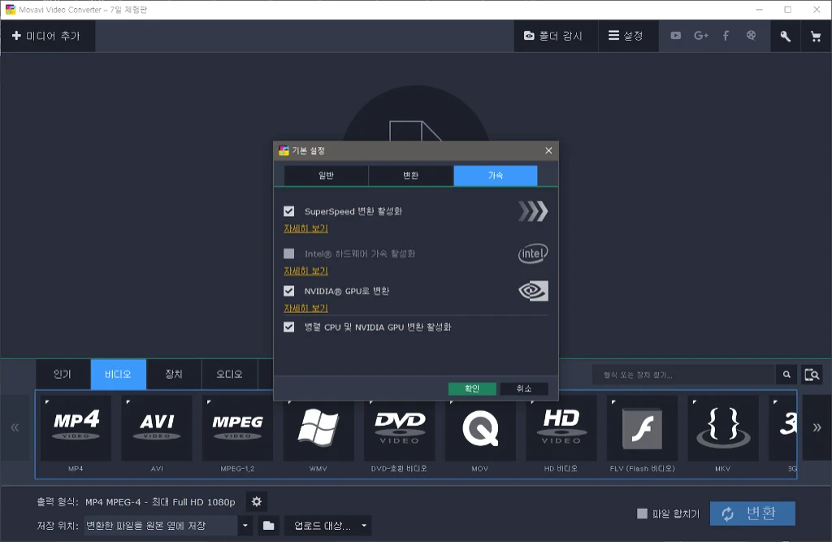Click the Facebook icon in top toolbar

726,36
